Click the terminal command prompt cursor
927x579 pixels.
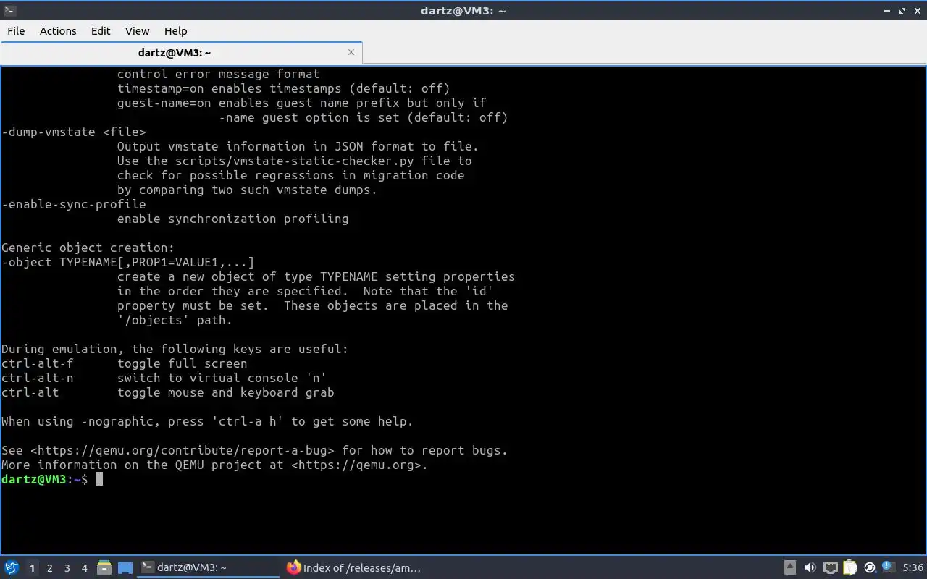(x=99, y=479)
